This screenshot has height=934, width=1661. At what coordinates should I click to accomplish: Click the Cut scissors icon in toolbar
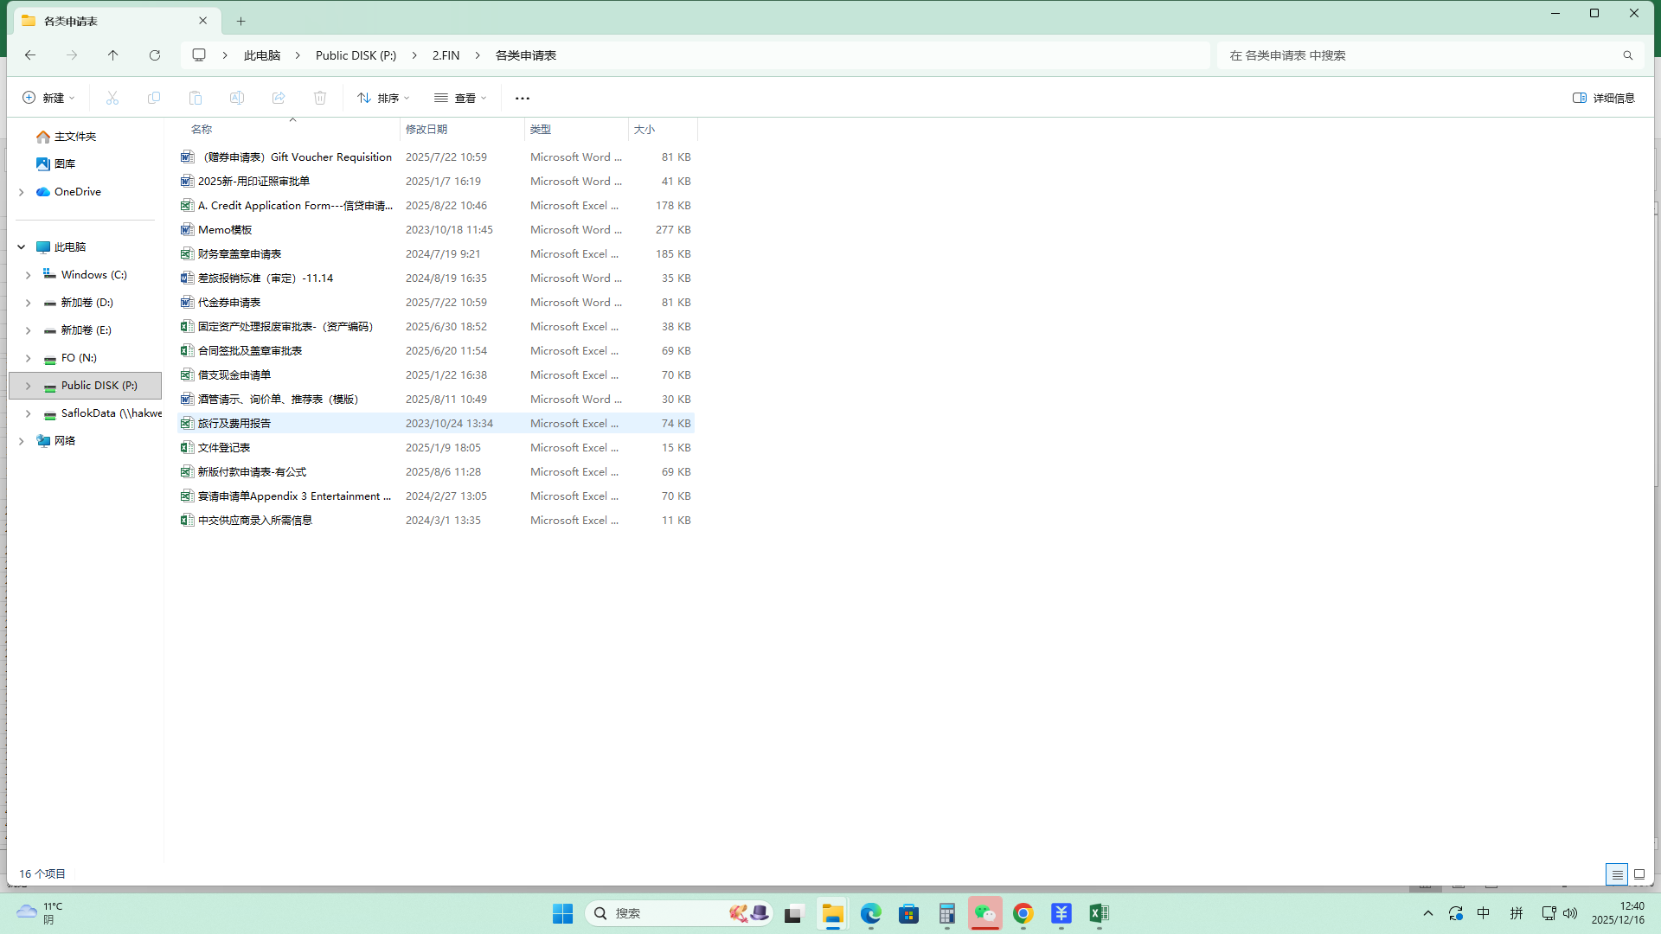pyautogui.click(x=112, y=98)
